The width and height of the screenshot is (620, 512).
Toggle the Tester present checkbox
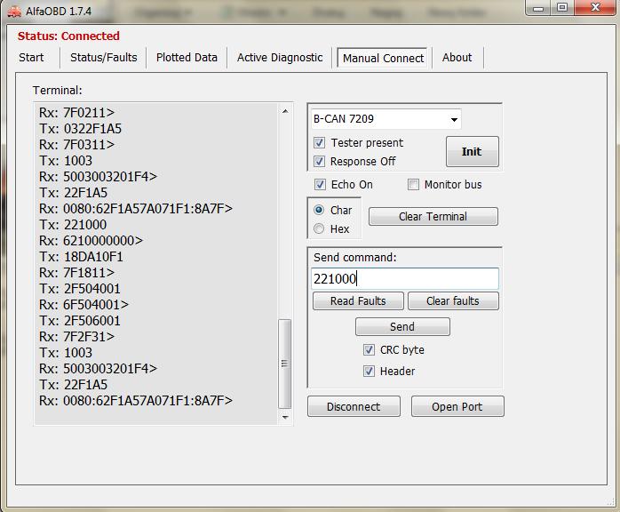click(x=320, y=142)
